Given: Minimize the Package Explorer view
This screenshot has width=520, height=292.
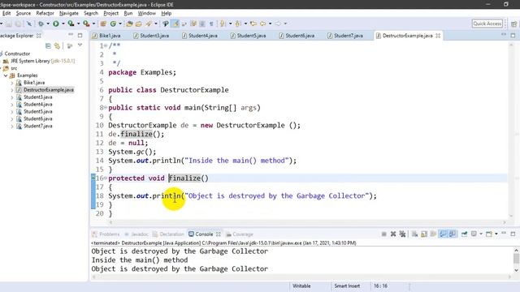Looking at the screenshot, I should coord(71,35).
